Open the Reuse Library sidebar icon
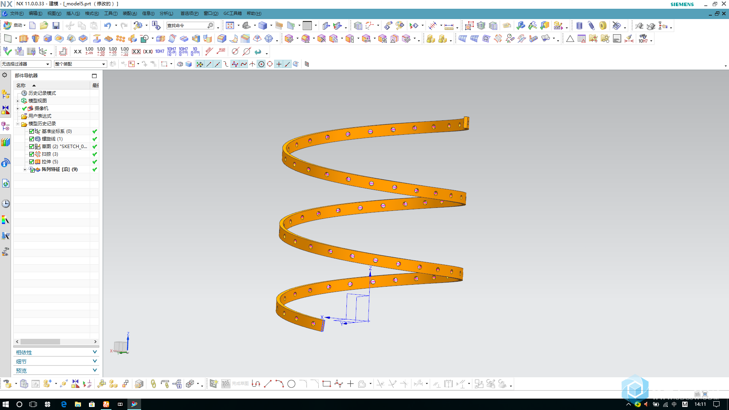The height and width of the screenshot is (410, 729). 5,142
